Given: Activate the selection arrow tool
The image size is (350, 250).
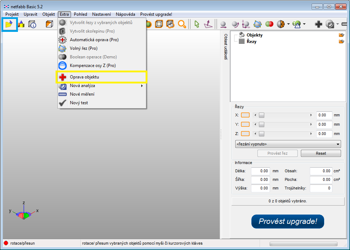Looking at the screenshot, I should click(x=197, y=24).
